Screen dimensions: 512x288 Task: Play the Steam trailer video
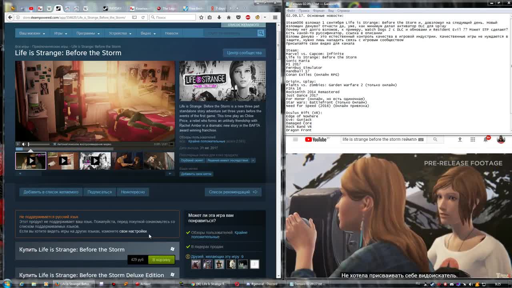tap(18, 144)
